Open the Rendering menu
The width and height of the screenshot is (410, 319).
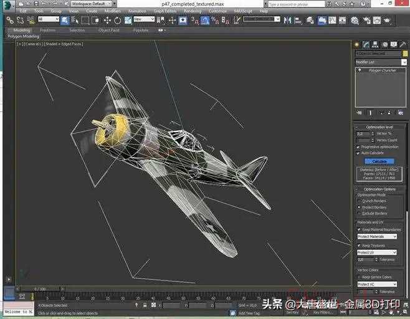pyautogui.click(x=193, y=11)
